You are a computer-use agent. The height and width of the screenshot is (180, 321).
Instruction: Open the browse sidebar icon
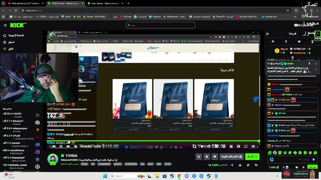coord(5,42)
